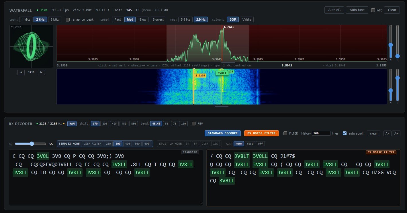Decrease tuning offset with left arrow

click(21, 72)
